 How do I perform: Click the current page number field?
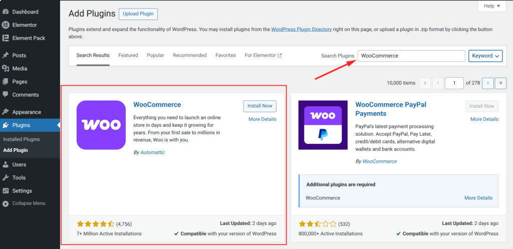[x=454, y=83]
